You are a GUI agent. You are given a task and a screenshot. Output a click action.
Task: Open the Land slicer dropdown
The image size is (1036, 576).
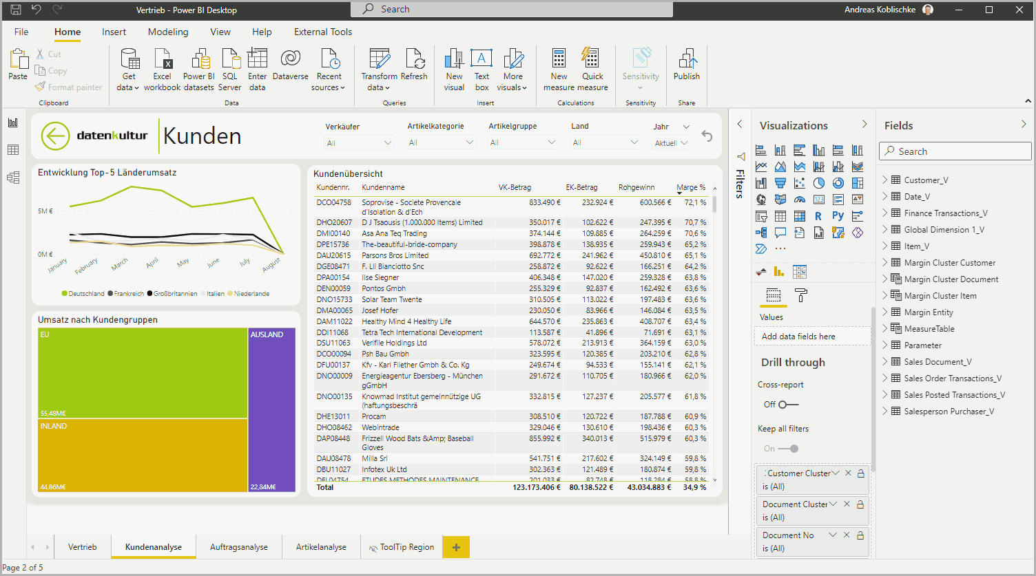(605, 143)
